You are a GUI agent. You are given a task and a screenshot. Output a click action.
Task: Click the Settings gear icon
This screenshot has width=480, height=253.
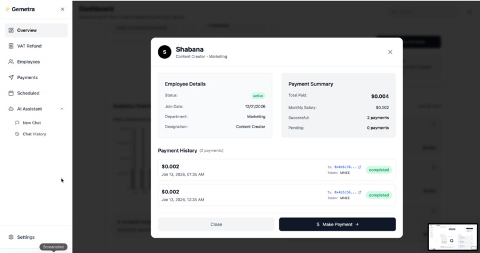(x=11, y=237)
